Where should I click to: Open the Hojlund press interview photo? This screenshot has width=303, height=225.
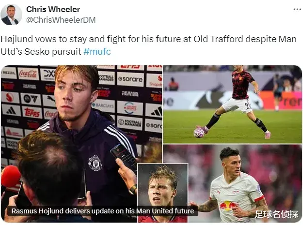click(x=81, y=144)
